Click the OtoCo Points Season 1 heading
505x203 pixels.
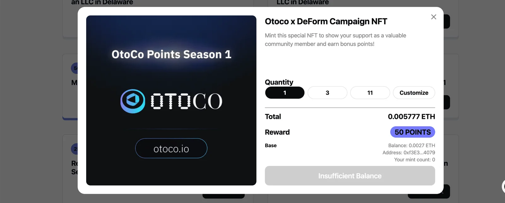click(171, 54)
